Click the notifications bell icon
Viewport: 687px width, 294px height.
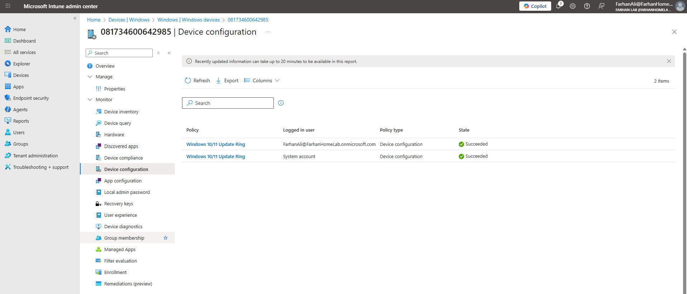coord(558,6)
